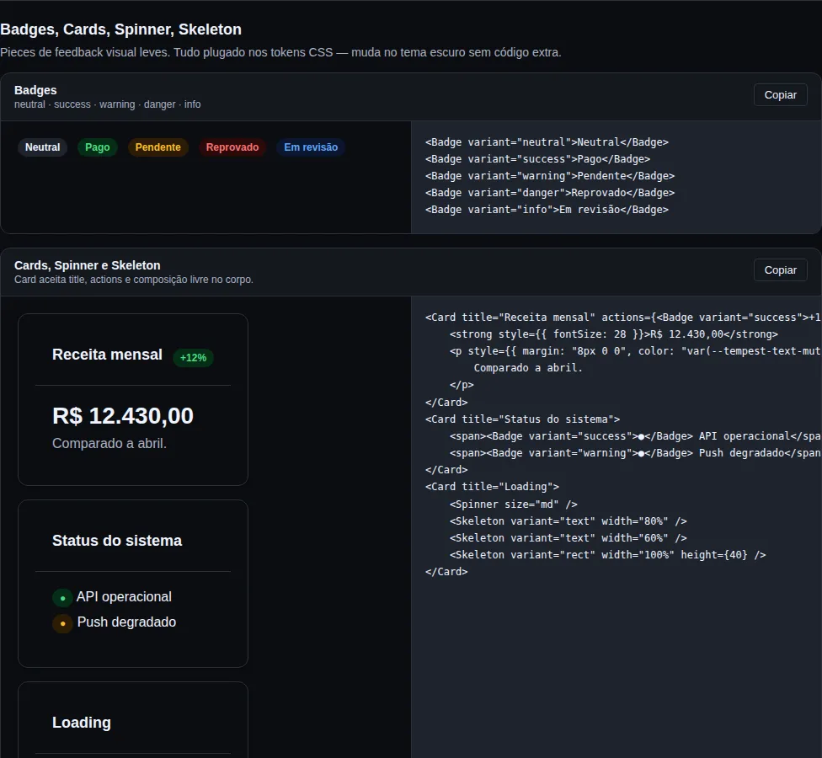
Task: Click the Cards, Spinner e Skeleton section title
Action: click(x=87, y=265)
